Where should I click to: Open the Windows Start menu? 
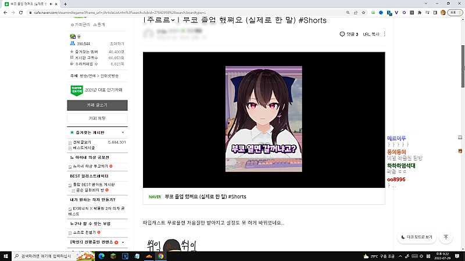[6, 256]
